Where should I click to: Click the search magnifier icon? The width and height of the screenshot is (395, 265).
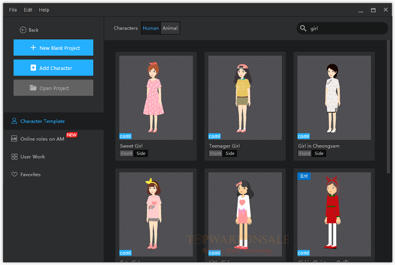coord(303,28)
